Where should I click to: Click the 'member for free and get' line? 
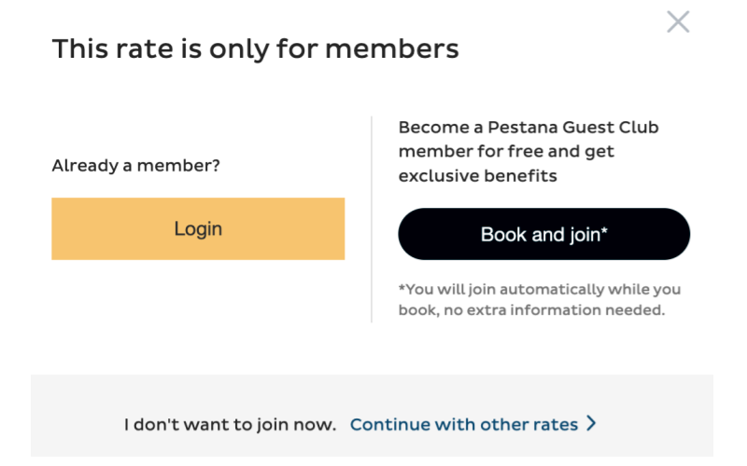[506, 151]
